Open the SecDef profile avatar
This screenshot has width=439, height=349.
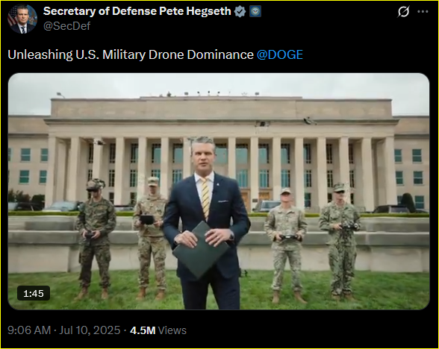click(22, 19)
